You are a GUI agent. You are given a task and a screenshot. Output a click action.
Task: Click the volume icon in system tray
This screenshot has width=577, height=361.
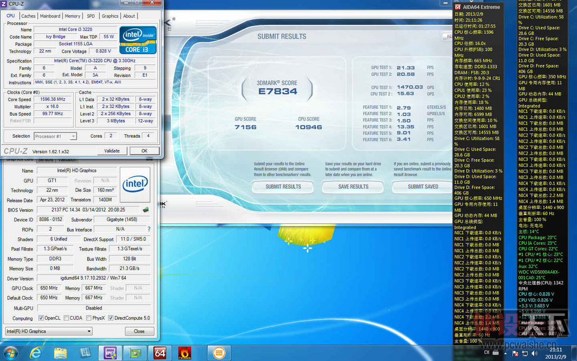click(534, 353)
